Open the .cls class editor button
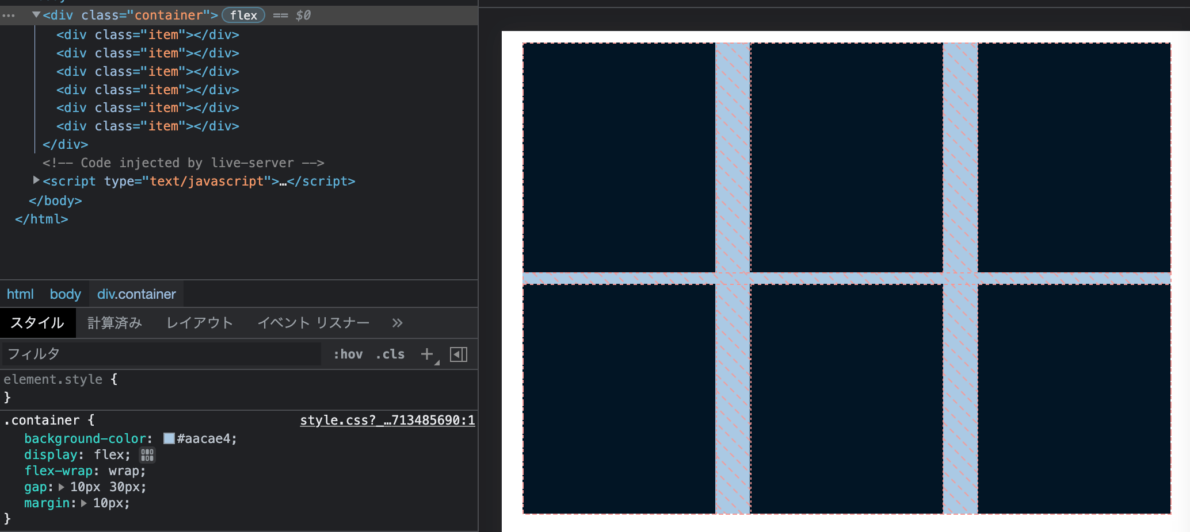1190x532 pixels. (x=390, y=354)
